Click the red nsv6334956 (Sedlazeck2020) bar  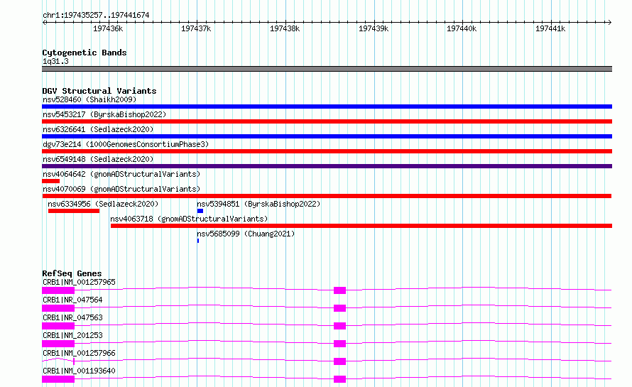tap(74, 211)
